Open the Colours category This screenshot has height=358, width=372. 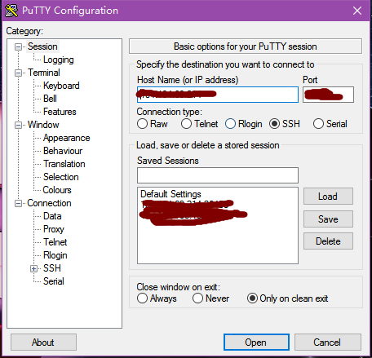[57, 190]
